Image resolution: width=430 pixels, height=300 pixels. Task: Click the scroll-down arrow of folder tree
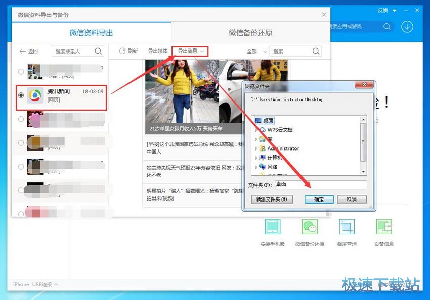click(363, 172)
